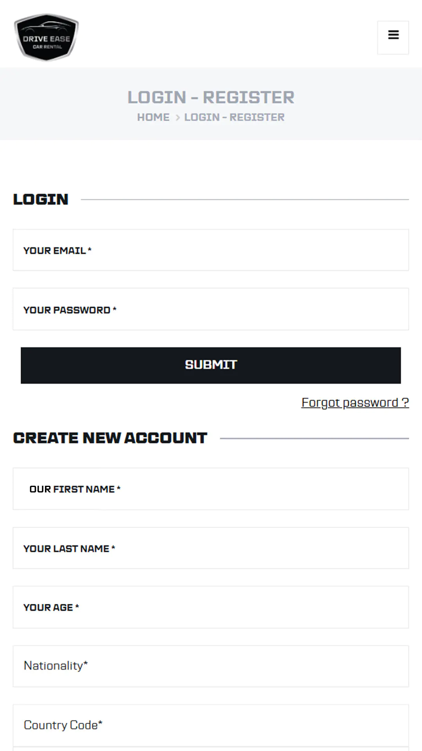The image size is (422, 751).
Task: Select the Your Last Name field
Action: (x=211, y=548)
